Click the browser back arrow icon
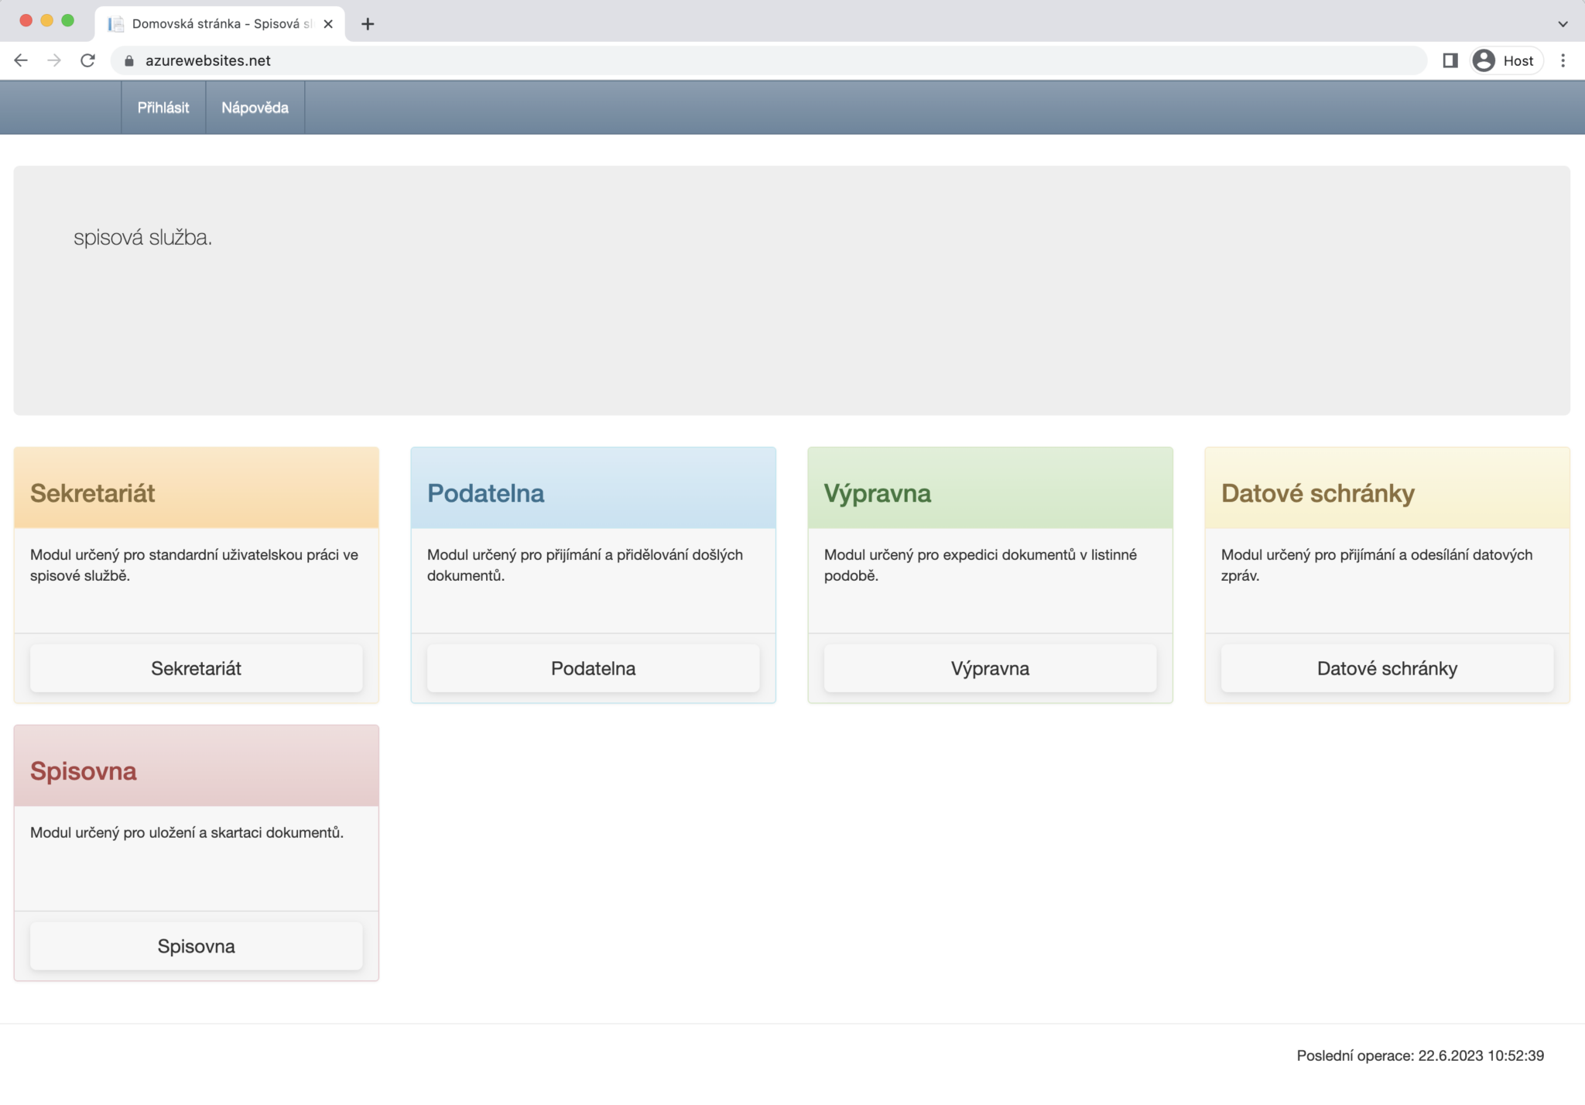Screen dimensions: 1585x1105 point(21,60)
